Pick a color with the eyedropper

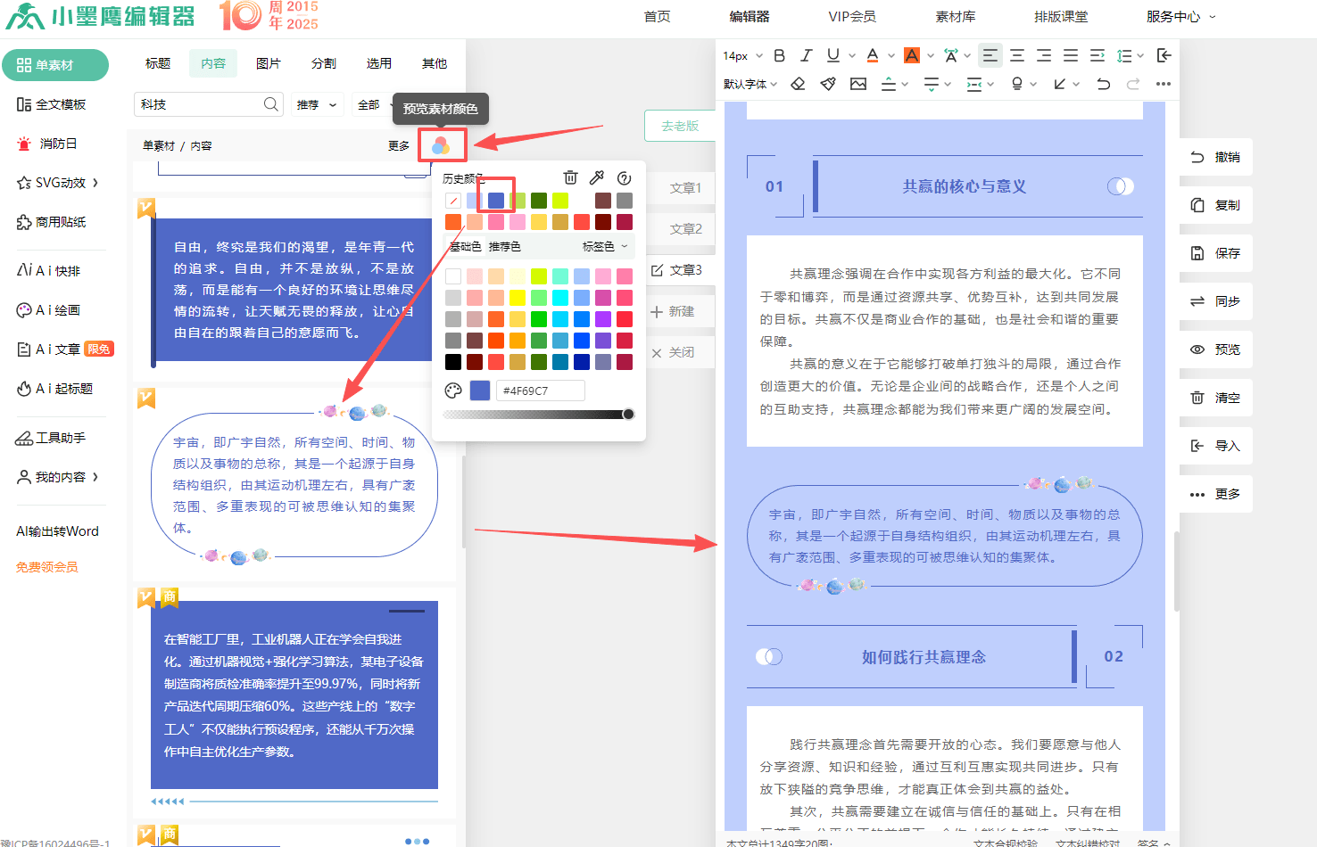point(597,177)
